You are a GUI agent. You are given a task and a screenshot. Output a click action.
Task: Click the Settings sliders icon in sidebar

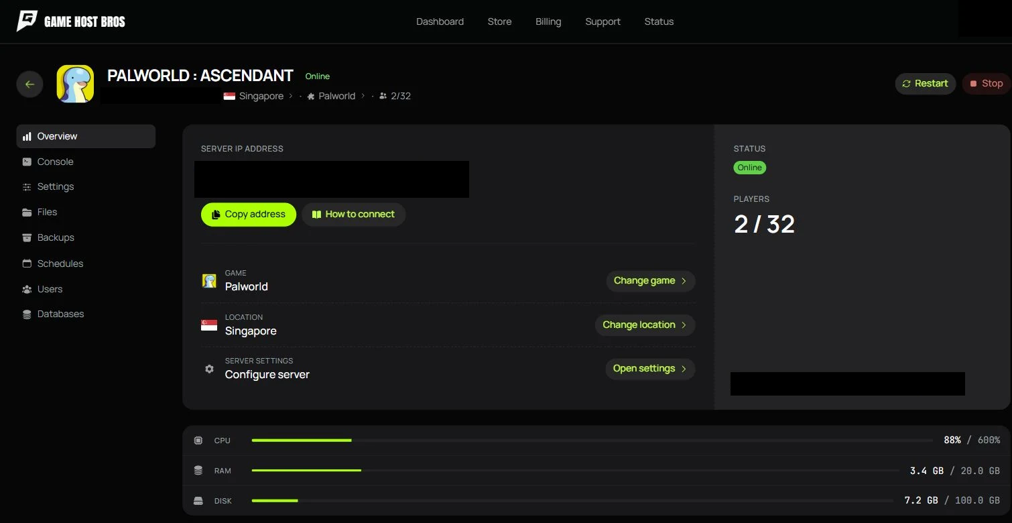tap(27, 187)
